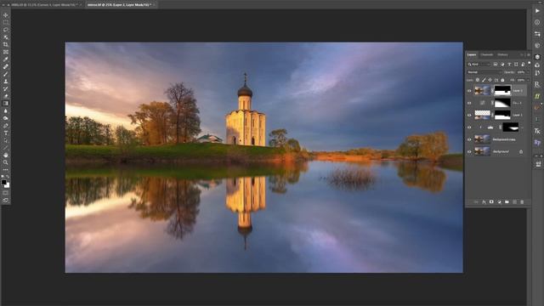Screen dimensions: 544x306
Task: Open the layer filter Kind dropdown
Action: click(x=479, y=65)
